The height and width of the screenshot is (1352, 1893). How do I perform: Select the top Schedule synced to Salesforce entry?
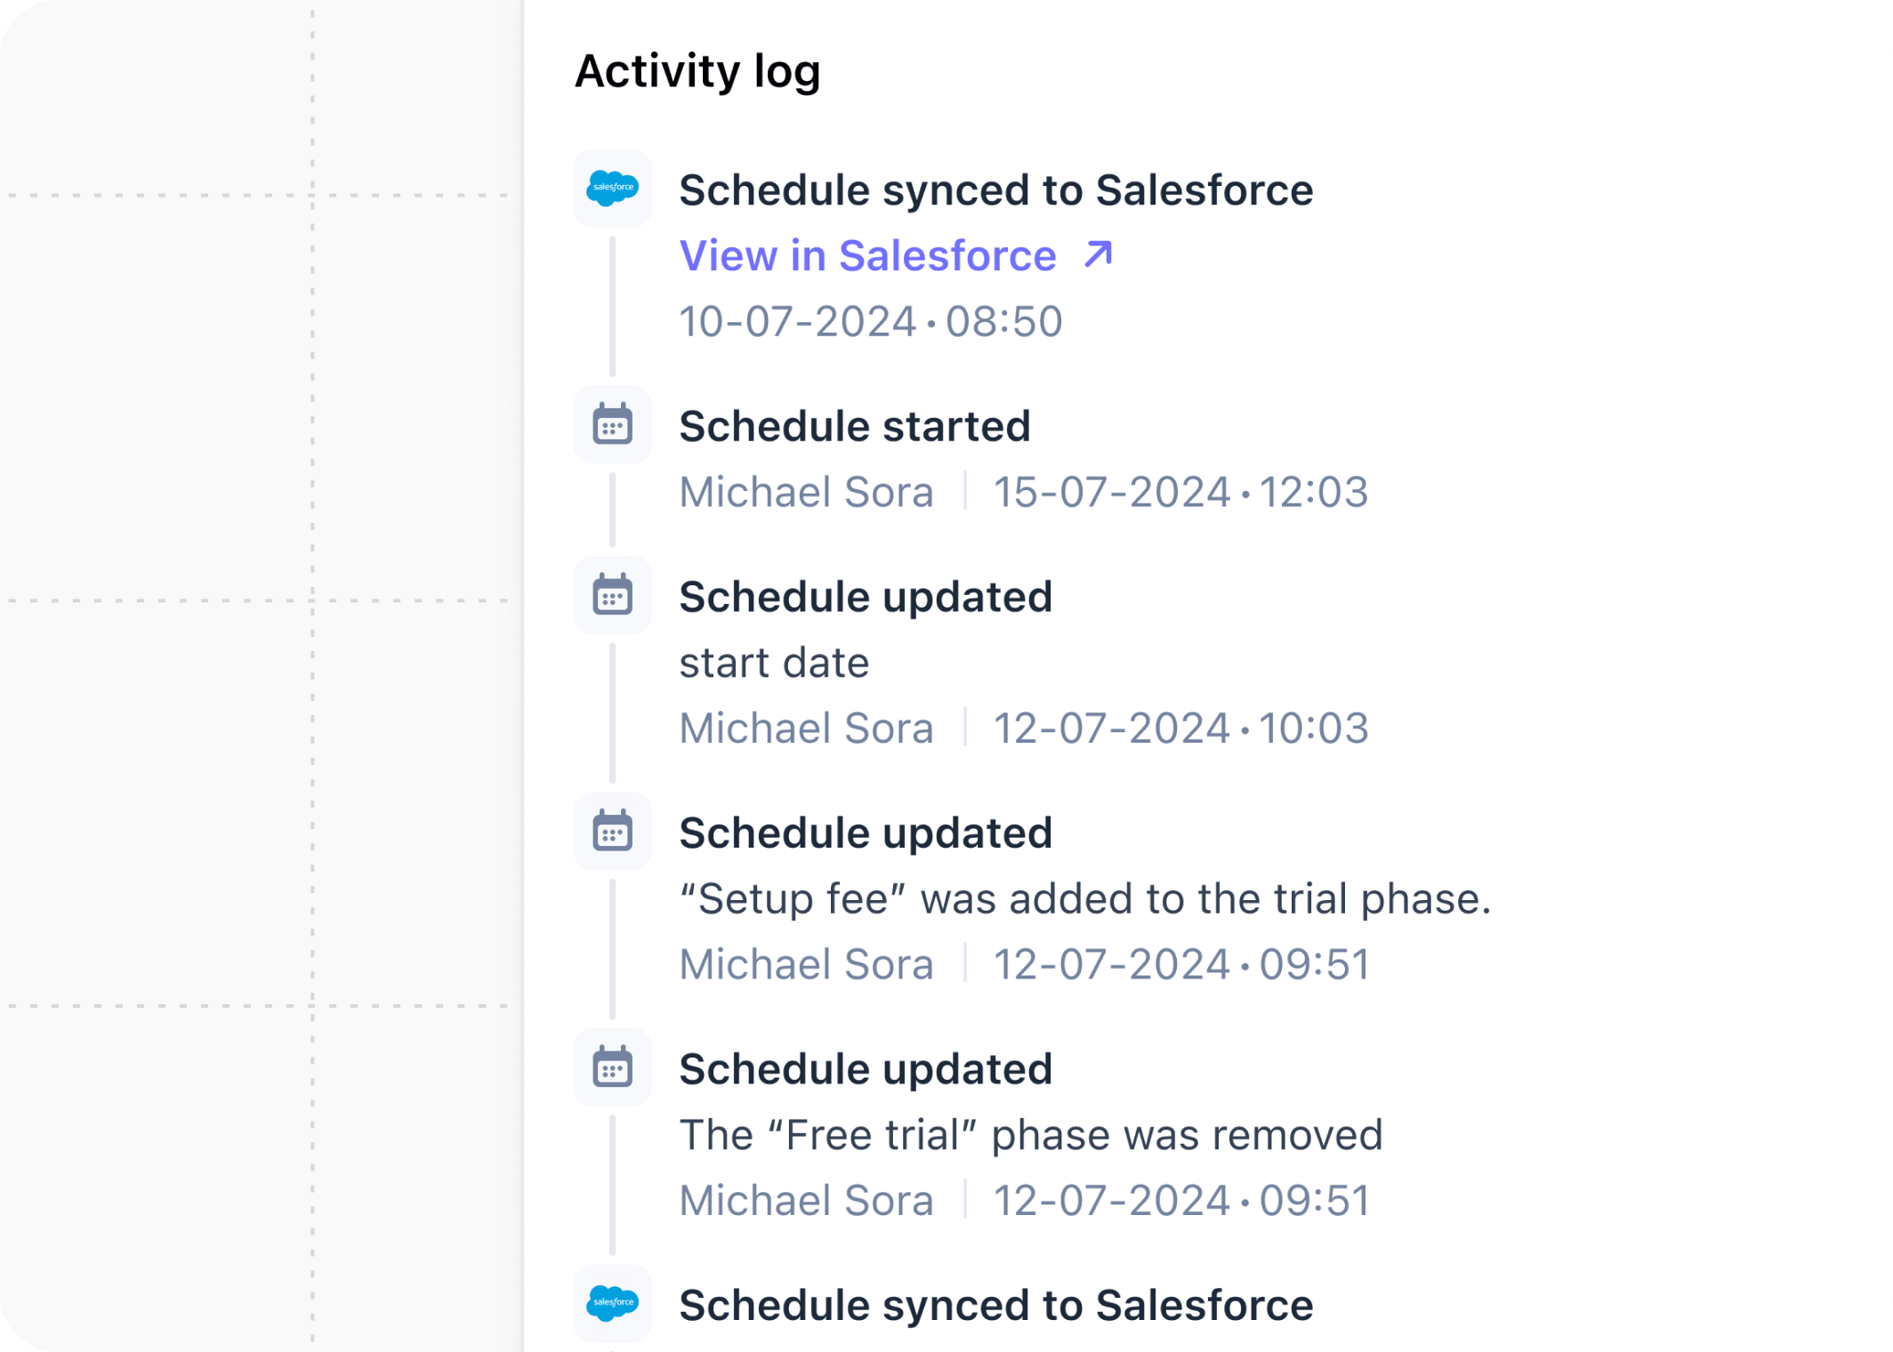[x=995, y=190]
